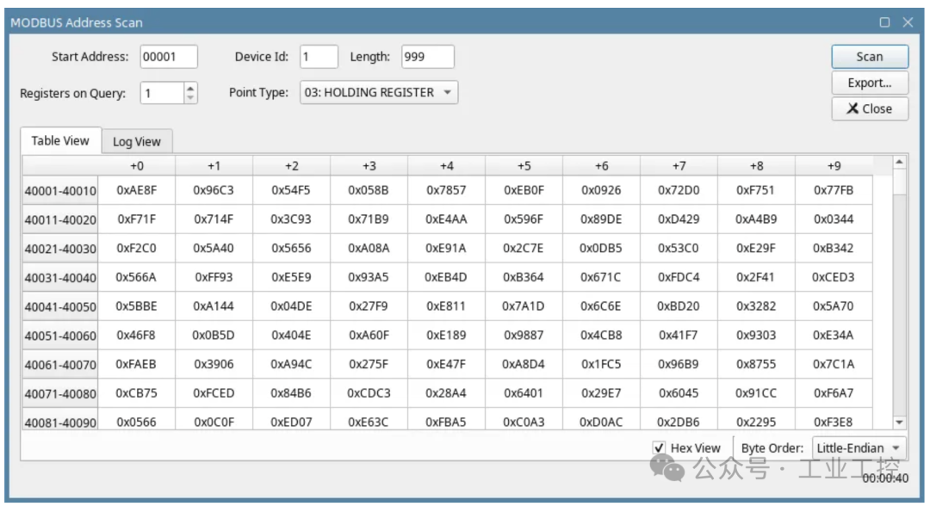Focus the Length input field

(428, 57)
